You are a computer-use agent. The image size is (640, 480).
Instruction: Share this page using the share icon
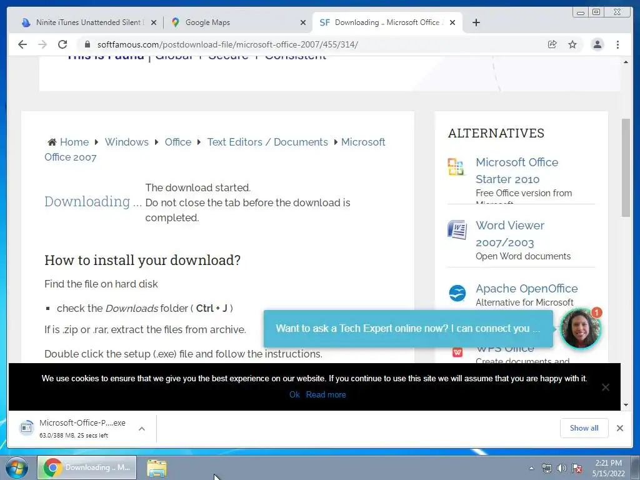point(552,44)
